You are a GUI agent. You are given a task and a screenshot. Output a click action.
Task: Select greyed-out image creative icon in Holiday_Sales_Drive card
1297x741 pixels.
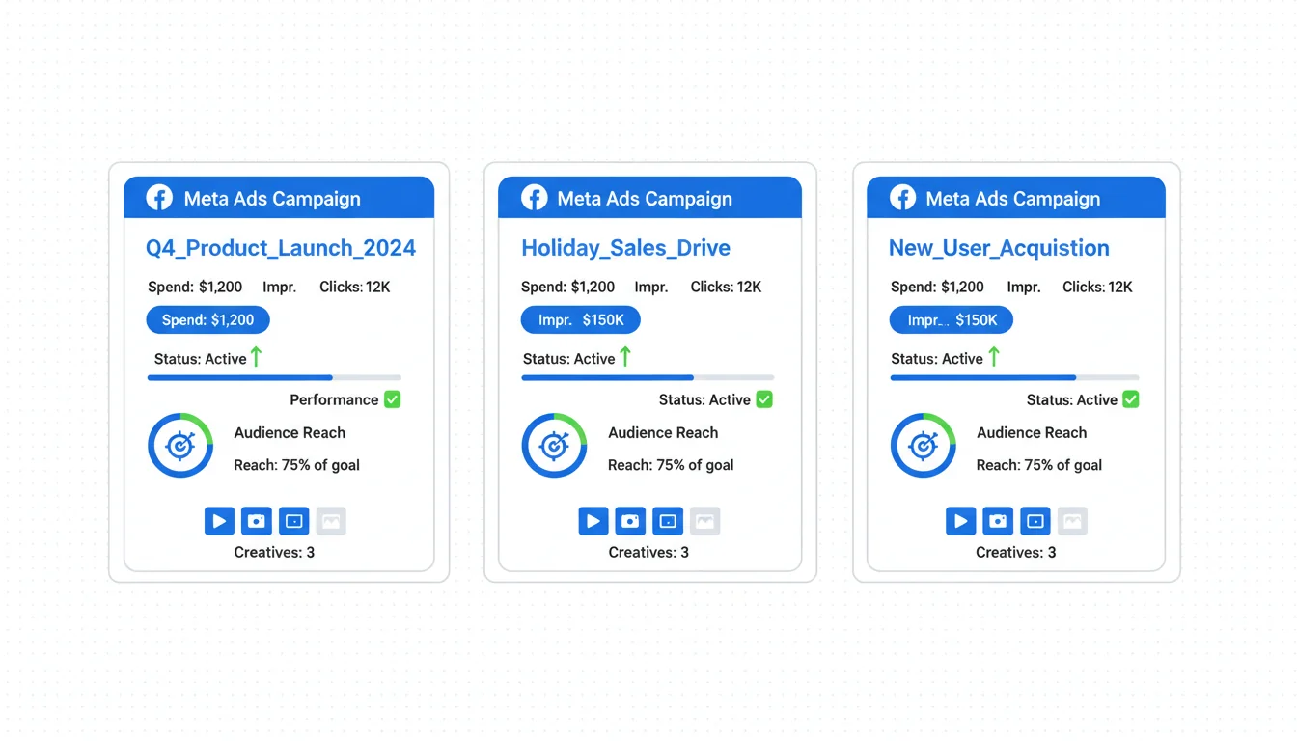pyautogui.click(x=705, y=521)
